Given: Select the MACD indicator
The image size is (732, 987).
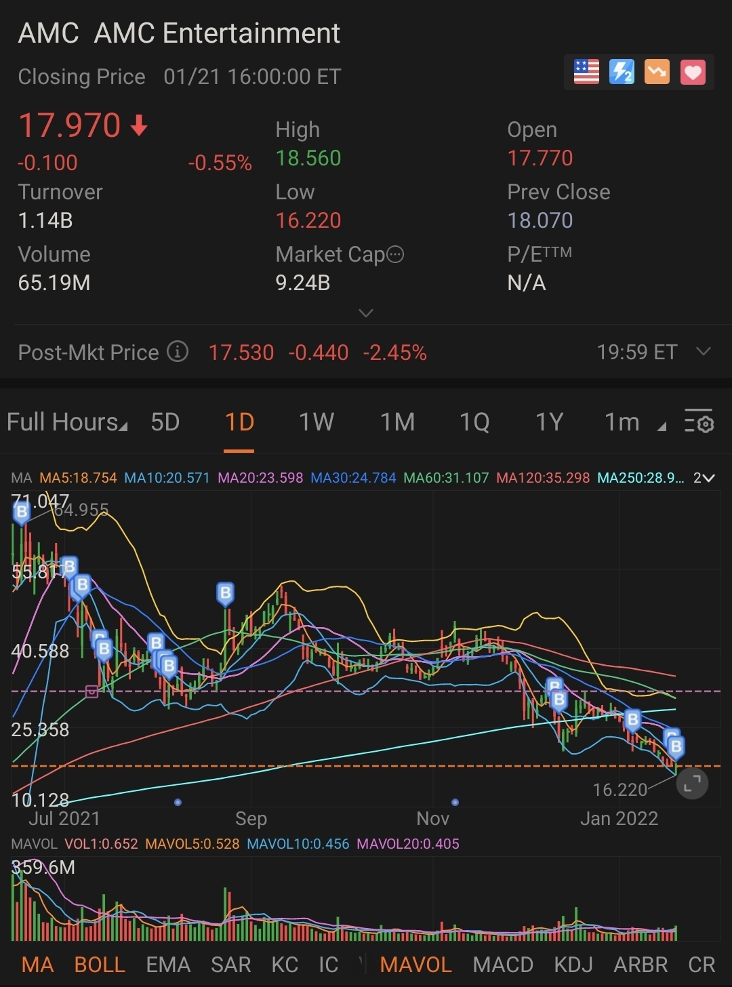Looking at the screenshot, I should [503, 965].
